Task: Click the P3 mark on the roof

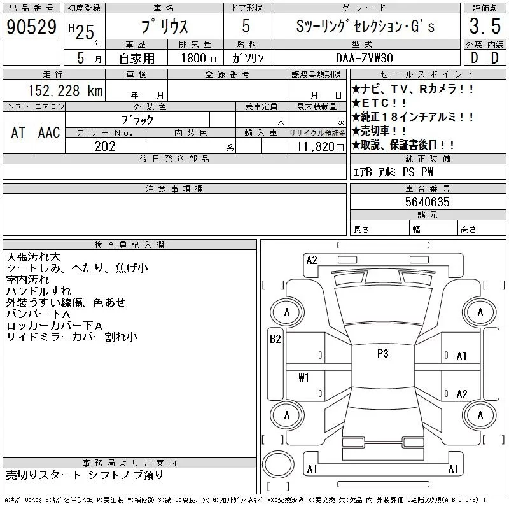Action: coord(383,354)
